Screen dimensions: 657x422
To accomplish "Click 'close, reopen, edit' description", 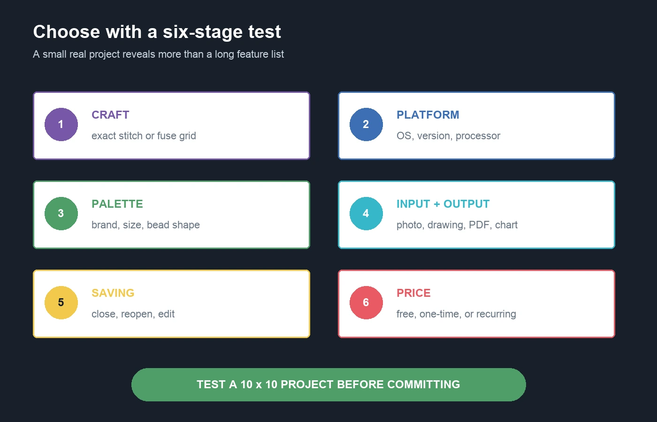I will (133, 314).
